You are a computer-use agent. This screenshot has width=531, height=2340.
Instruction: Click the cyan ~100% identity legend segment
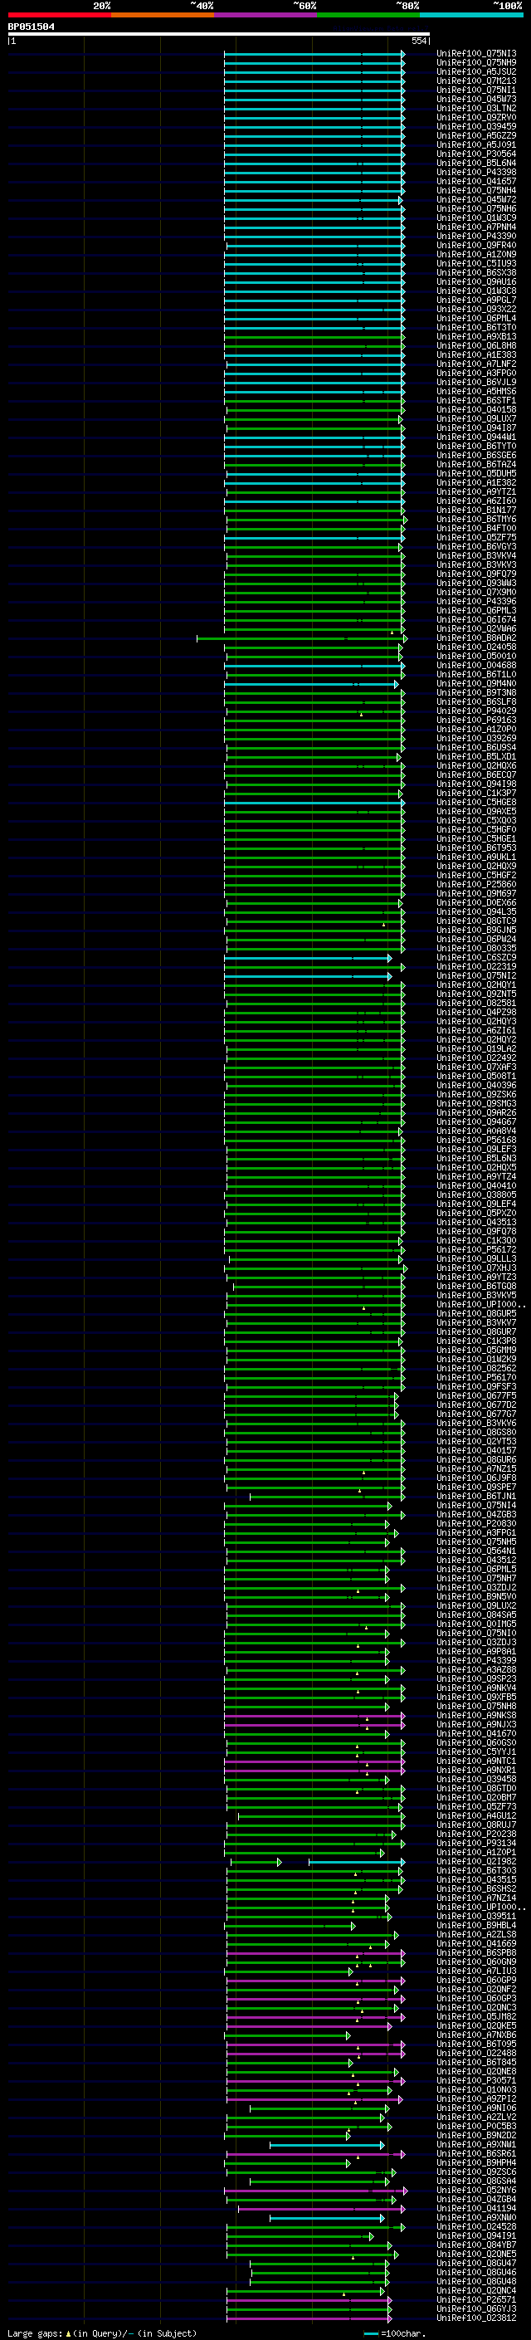pos(471,15)
